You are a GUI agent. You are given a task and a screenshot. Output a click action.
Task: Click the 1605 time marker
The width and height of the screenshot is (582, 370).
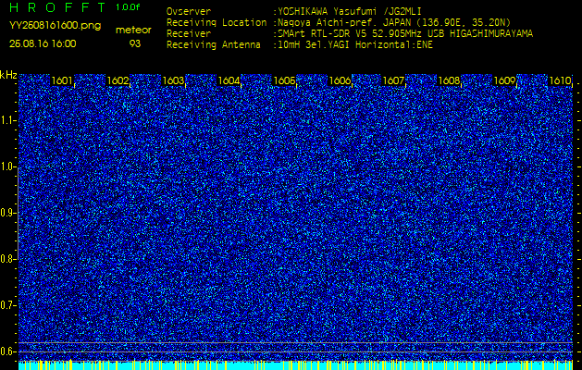284,80
